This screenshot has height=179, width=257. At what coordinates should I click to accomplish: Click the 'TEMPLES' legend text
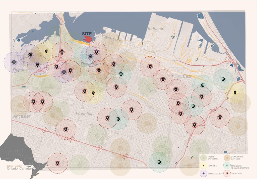click(x=212, y=166)
